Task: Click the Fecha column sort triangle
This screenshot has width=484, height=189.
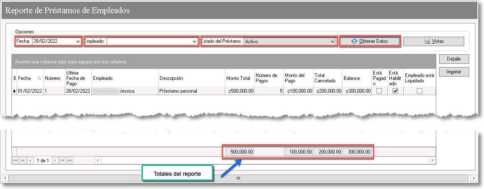Action: 39,78
